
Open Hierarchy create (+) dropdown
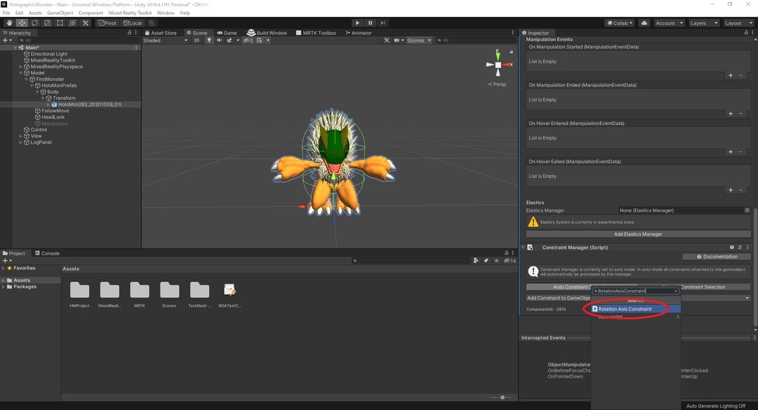tap(7, 40)
